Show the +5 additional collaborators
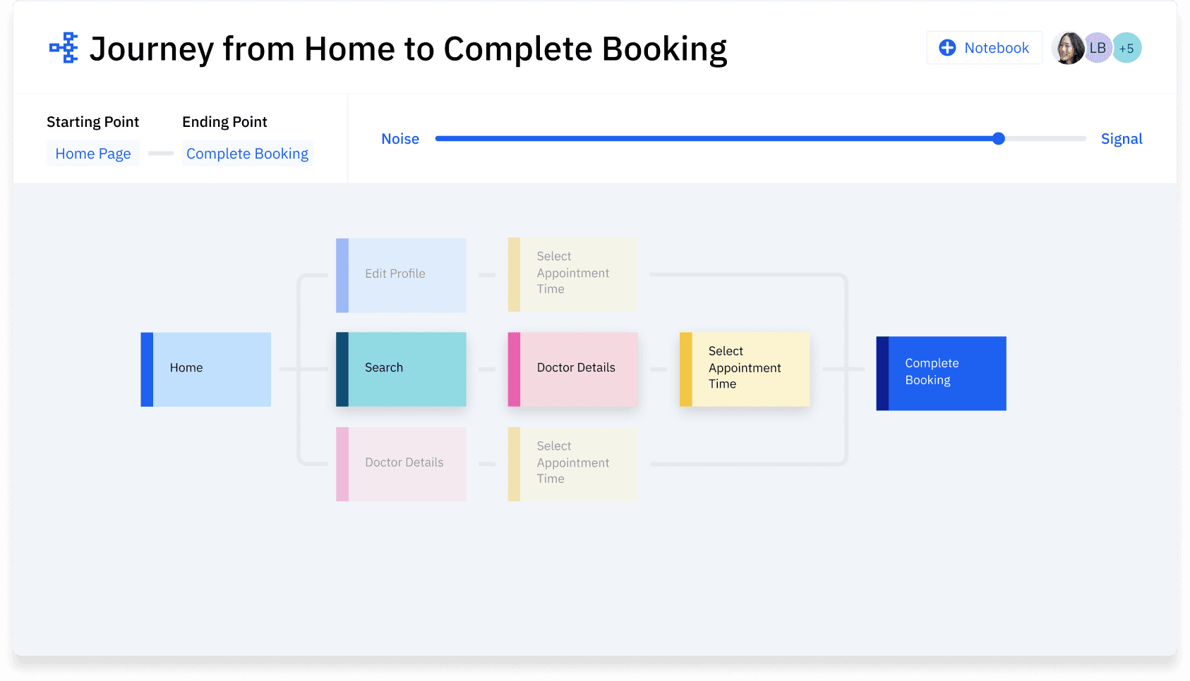This screenshot has width=1190, height=681. [x=1127, y=48]
